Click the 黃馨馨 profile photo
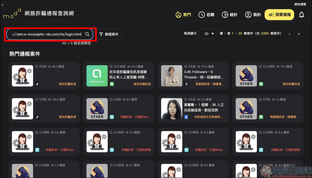 172,109
